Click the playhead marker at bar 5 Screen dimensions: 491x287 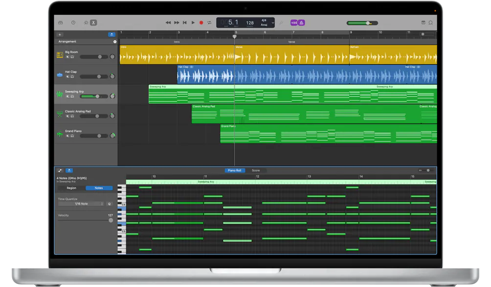click(235, 36)
